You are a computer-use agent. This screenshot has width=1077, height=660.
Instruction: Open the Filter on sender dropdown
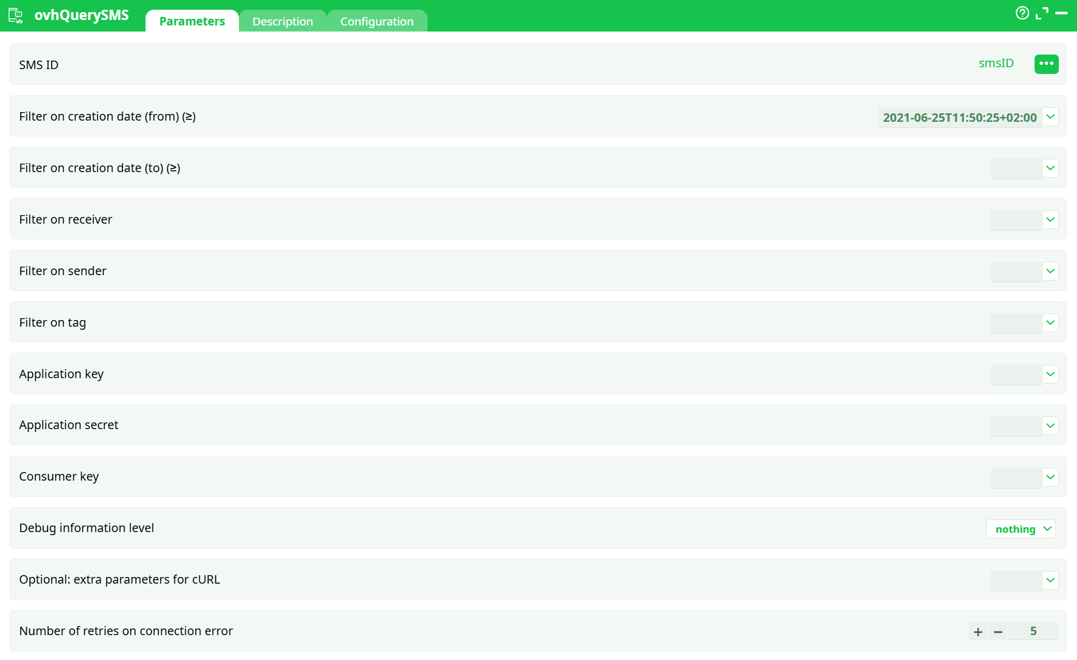pos(1051,271)
